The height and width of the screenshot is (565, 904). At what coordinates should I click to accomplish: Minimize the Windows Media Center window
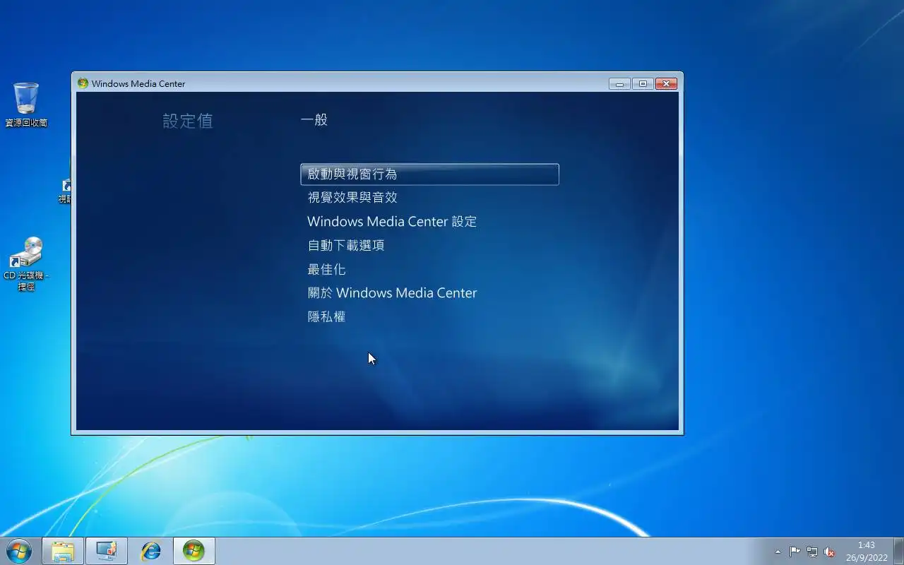point(619,83)
